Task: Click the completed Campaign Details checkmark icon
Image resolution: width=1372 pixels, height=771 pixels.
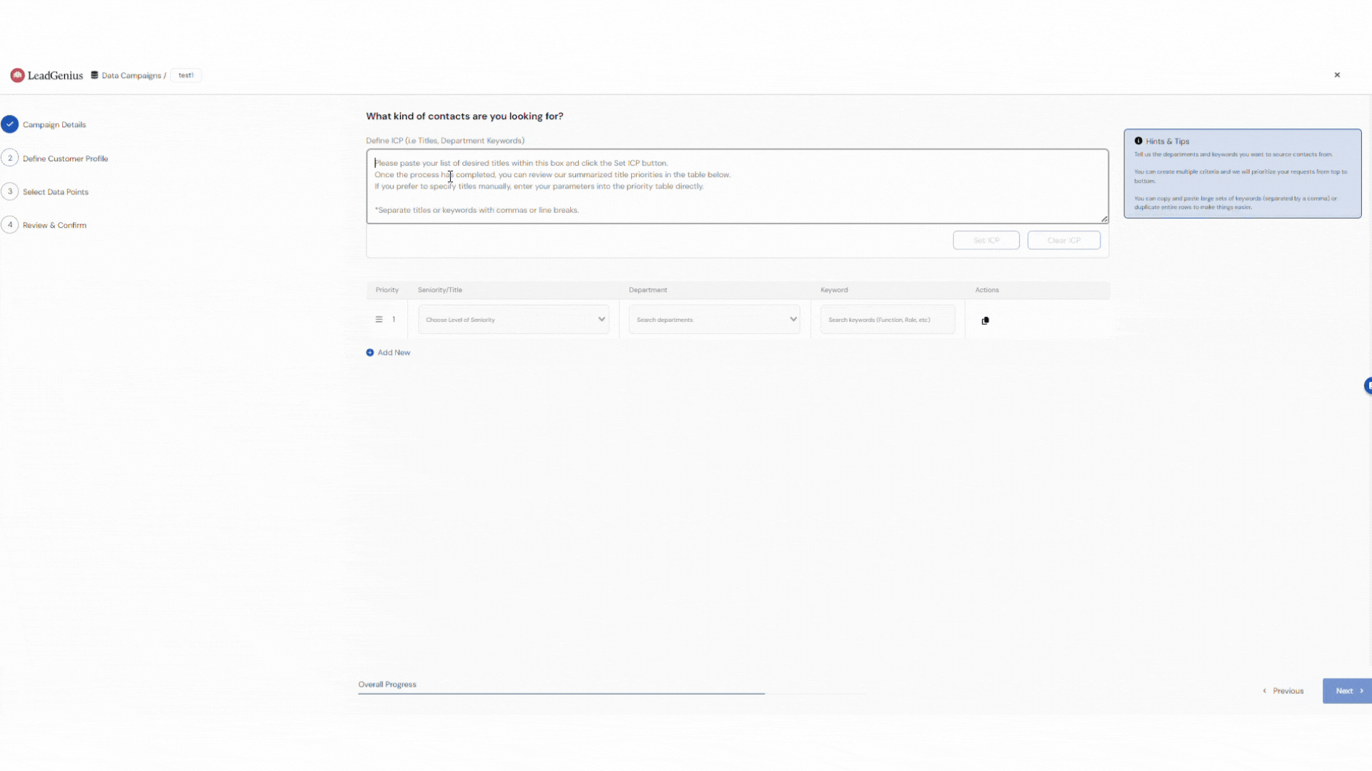Action: [10, 124]
